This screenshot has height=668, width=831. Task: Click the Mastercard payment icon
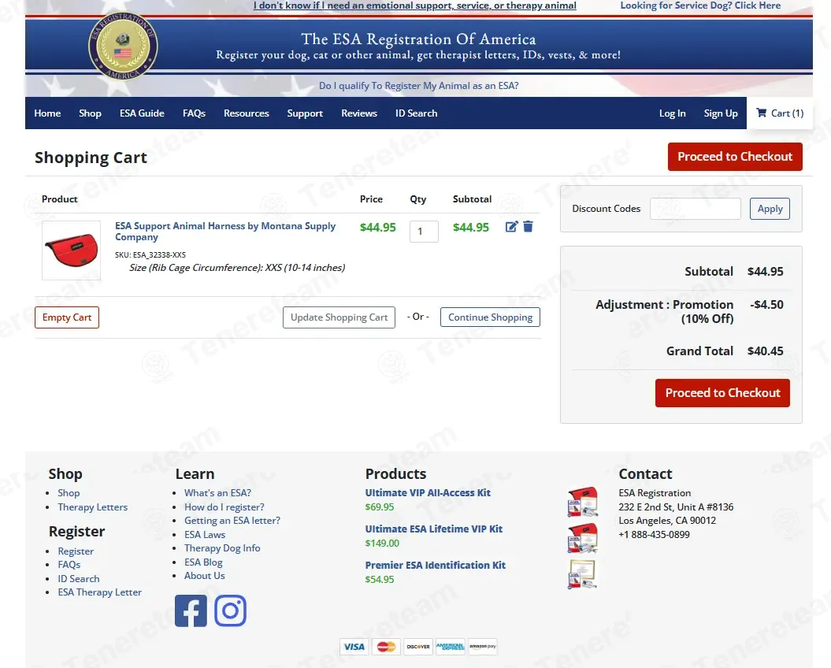tap(386, 646)
